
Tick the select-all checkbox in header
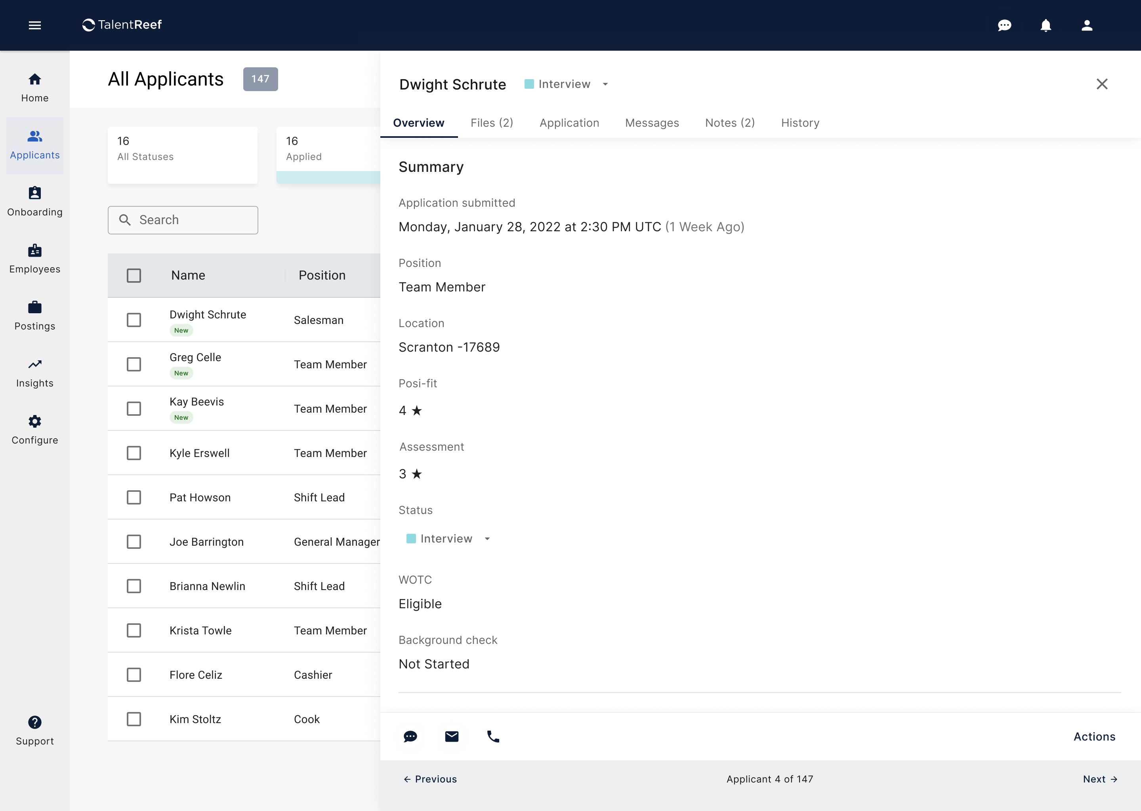[x=134, y=275]
